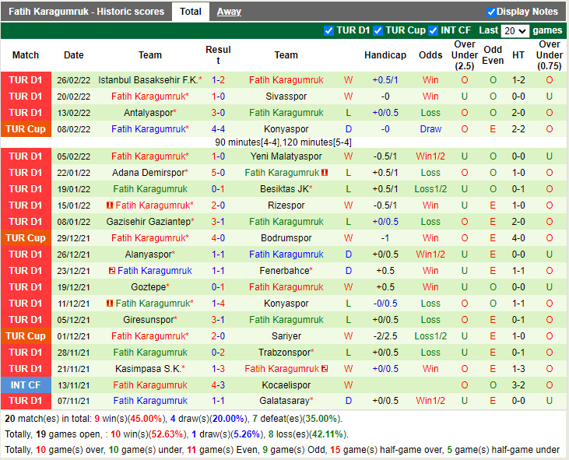Screen dimensions: 569x460
Task: Click the 3-2 half-time score for Kocaelispor
Action: click(x=518, y=385)
